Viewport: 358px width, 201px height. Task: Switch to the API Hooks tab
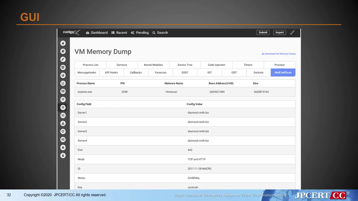(111, 73)
